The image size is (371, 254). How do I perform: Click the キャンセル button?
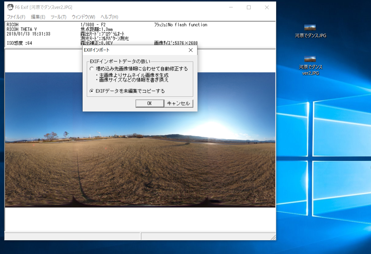[x=178, y=104]
